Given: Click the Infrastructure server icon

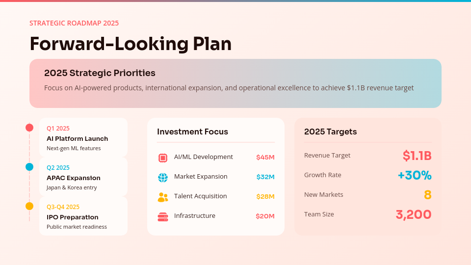Looking at the screenshot, I should click(x=163, y=216).
